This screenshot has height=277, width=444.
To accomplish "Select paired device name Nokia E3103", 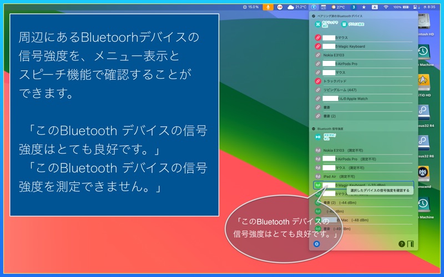I will coord(334,55).
